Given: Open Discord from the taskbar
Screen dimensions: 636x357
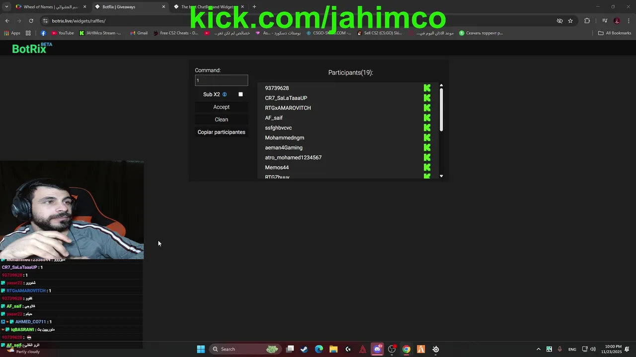Looking at the screenshot, I should 377,349.
